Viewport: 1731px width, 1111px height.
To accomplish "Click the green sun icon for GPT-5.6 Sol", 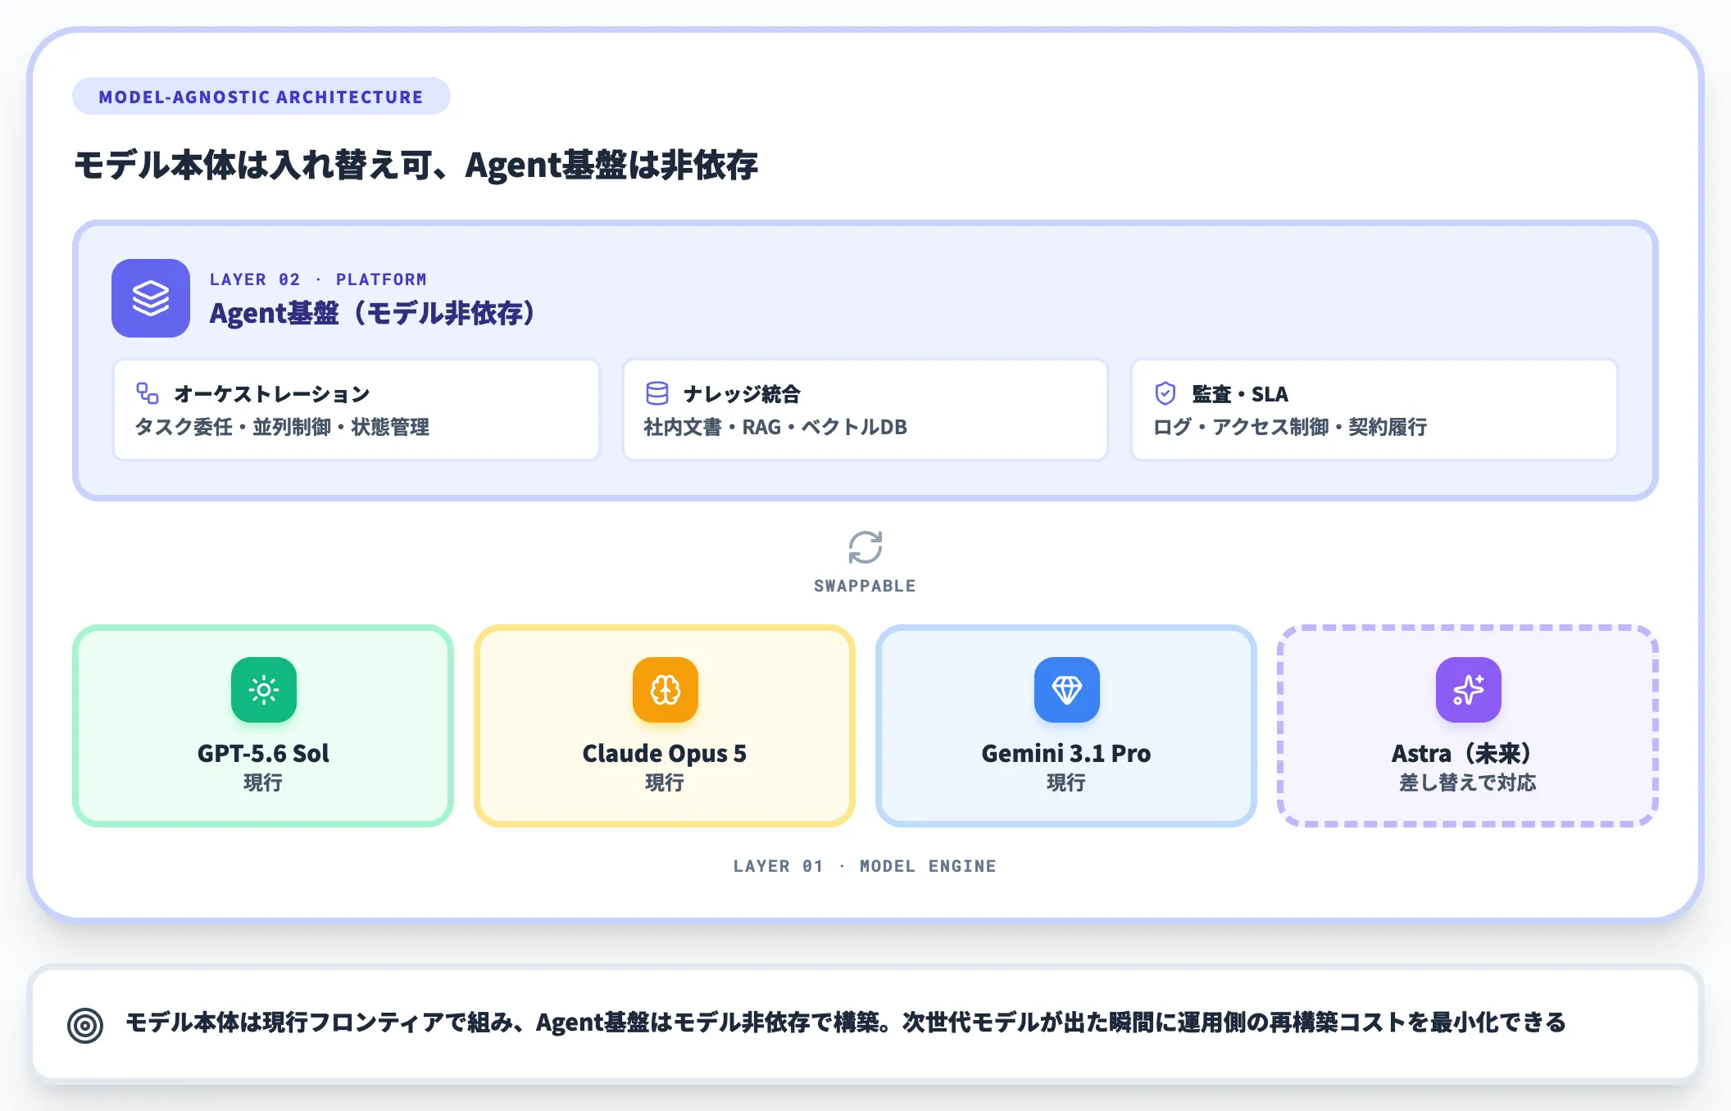I will click(x=264, y=690).
